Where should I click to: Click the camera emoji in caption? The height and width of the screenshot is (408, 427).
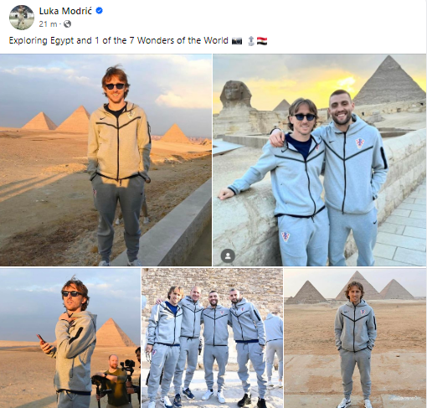pos(237,41)
